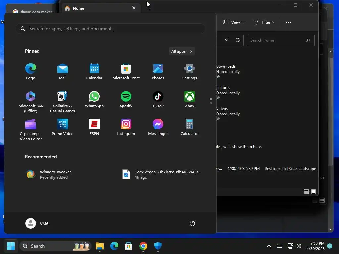Open Microsoft Store from pinned apps
Screen dimensions: 339x254
pyautogui.click(x=126, y=72)
